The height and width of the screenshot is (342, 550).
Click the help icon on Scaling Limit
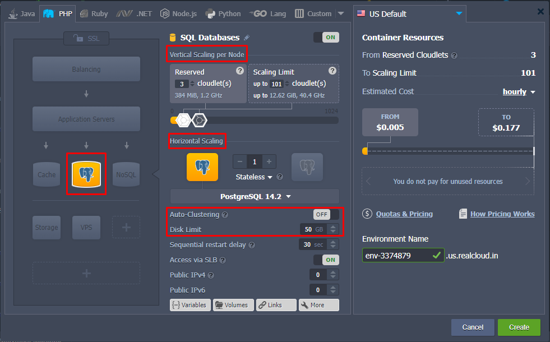[x=332, y=71]
